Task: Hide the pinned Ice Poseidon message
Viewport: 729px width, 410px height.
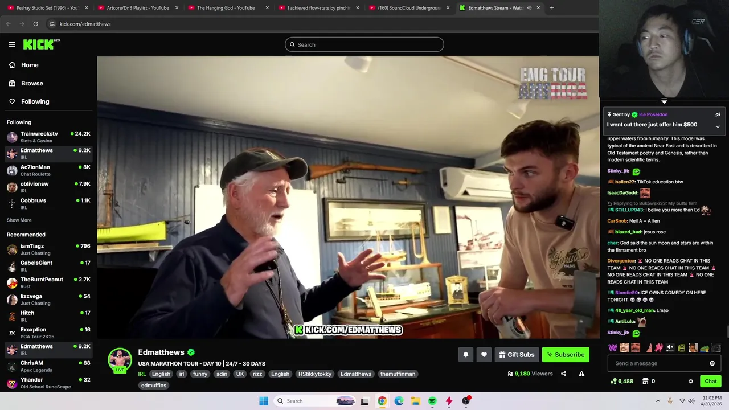Action: coord(718,114)
